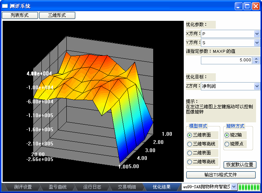The width and height of the screenshot is (262, 193).
Task: Select 绕原点 rotation mode
Action: click(227, 144)
